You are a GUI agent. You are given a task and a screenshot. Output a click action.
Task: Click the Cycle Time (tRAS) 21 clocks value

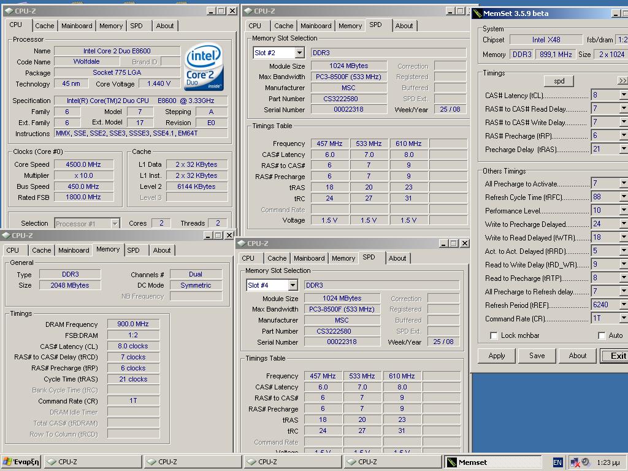coord(133,379)
